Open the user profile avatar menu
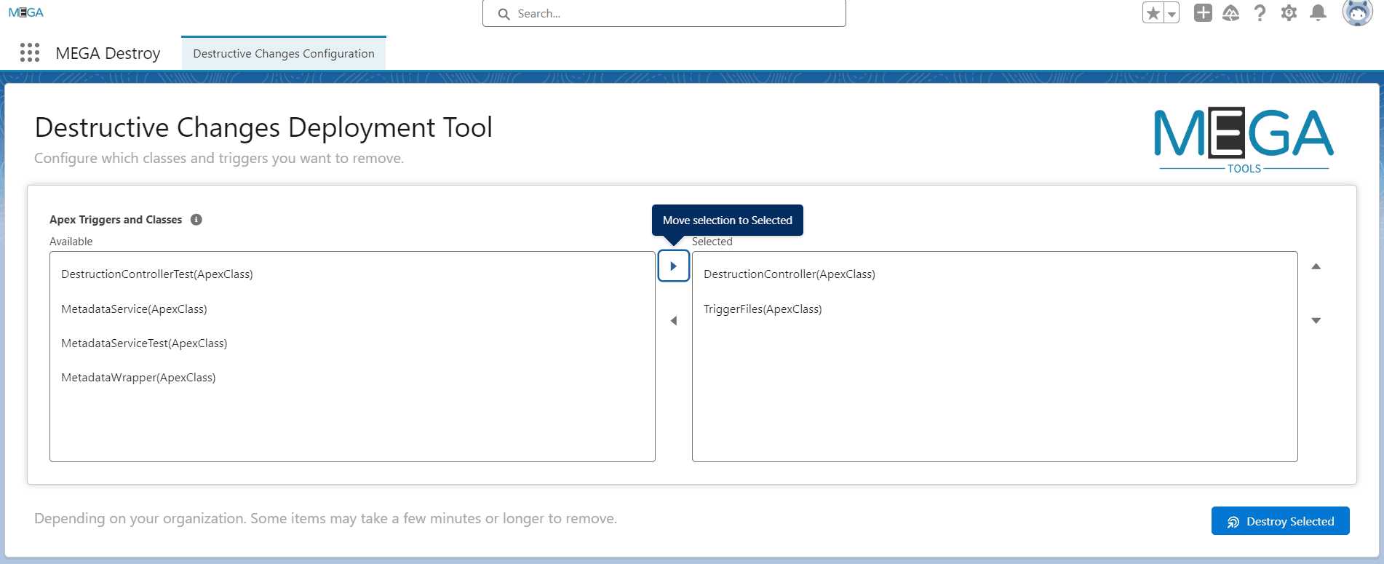 coord(1357,12)
